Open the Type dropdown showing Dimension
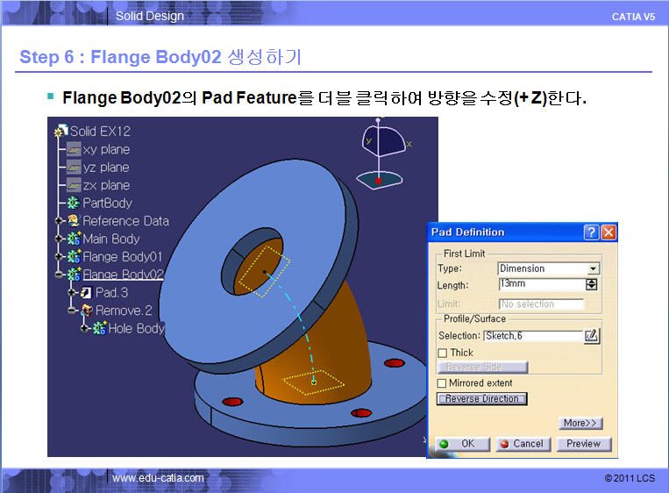Screen dimensions: 669x493 point(594,269)
